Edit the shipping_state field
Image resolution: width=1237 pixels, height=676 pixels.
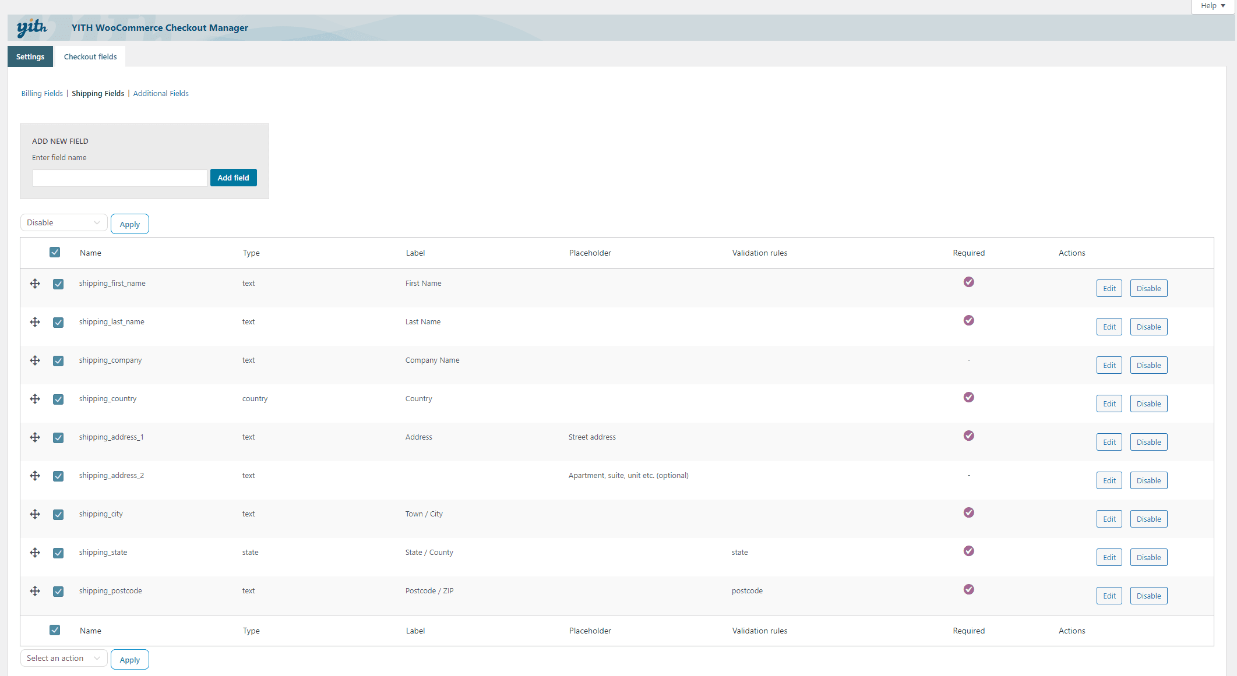click(x=1109, y=557)
